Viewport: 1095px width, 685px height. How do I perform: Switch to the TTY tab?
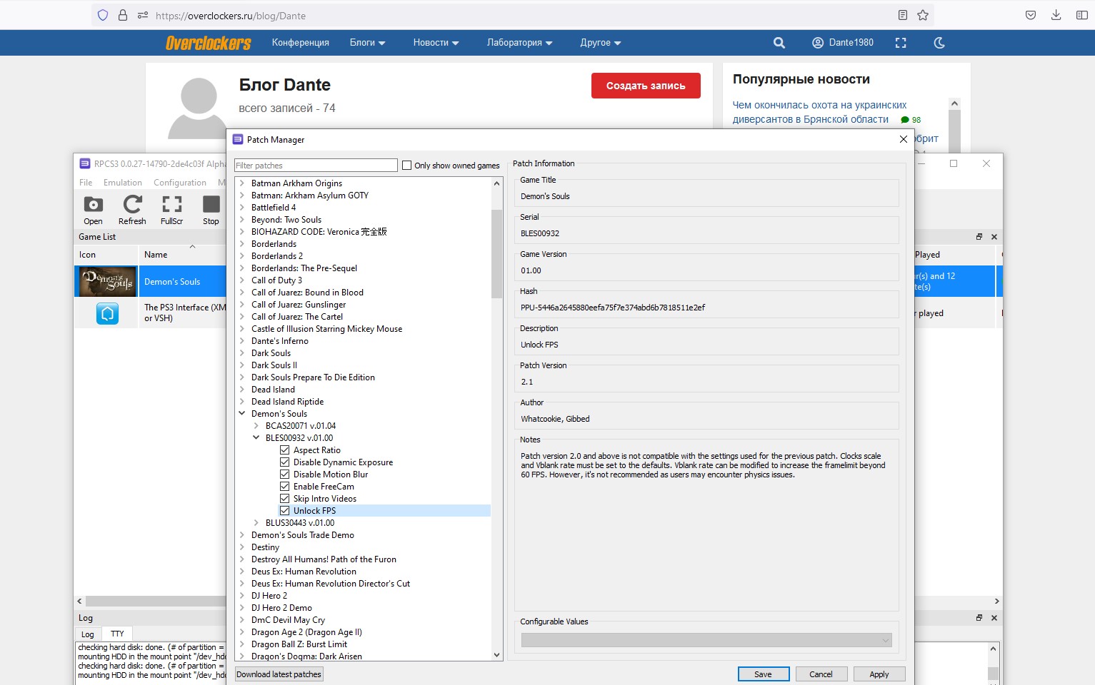117,634
